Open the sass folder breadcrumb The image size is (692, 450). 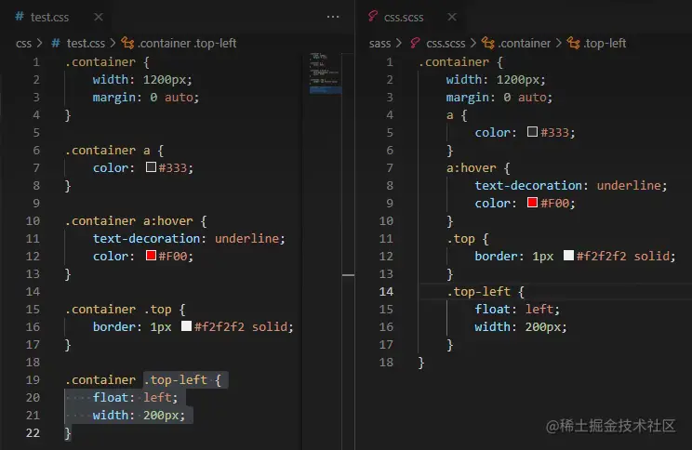(380, 44)
